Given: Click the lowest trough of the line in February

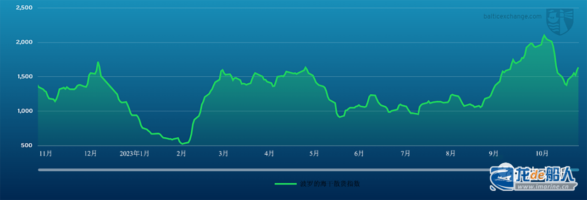Looking at the screenshot, I should (x=182, y=144).
